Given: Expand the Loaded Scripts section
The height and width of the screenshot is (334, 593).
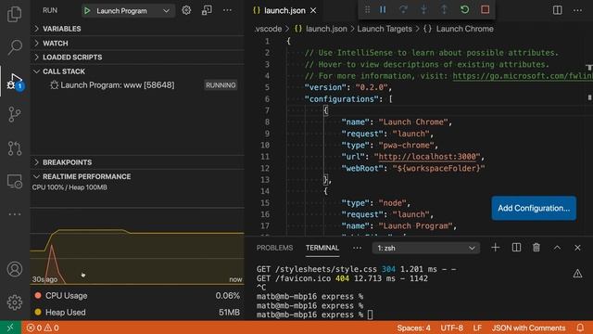Looking at the screenshot, I should coord(137,58).
